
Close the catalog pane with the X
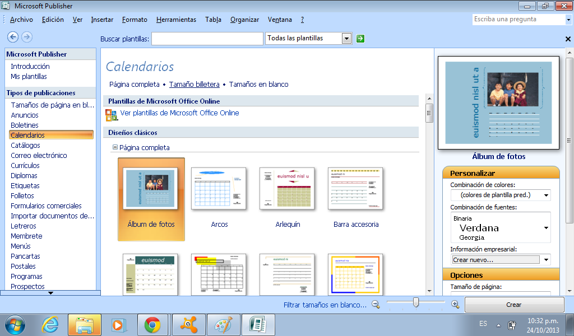click(x=568, y=39)
